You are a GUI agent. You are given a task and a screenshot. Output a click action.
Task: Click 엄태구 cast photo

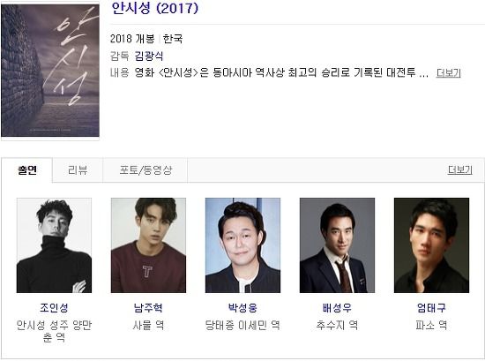coord(431,245)
